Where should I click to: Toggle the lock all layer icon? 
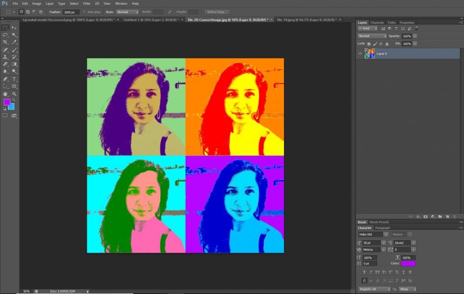pos(388,44)
